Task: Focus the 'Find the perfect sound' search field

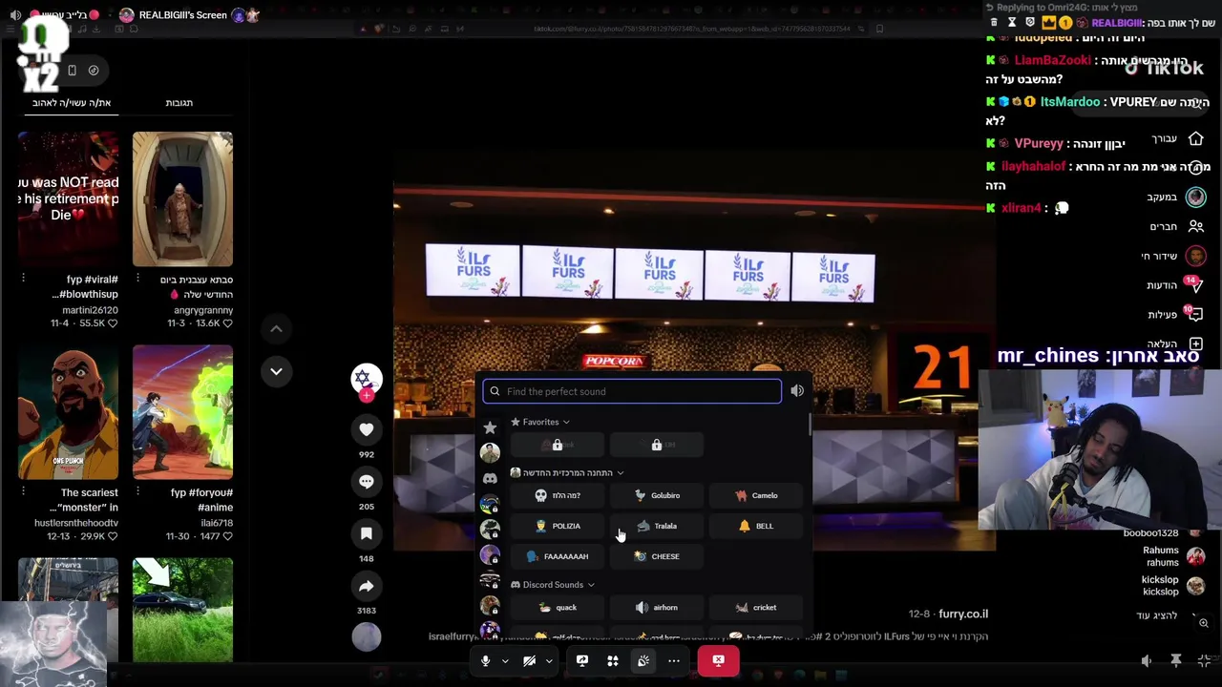Action: click(x=632, y=391)
